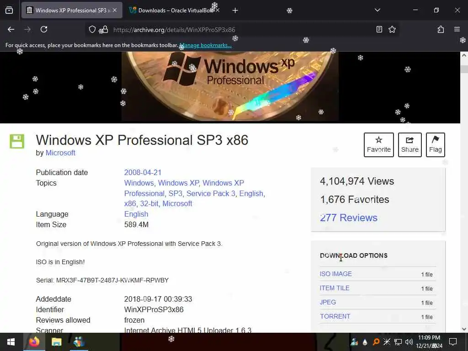The height and width of the screenshot is (351, 468).
Task: Open the 277 Reviews link
Action: pos(349,218)
